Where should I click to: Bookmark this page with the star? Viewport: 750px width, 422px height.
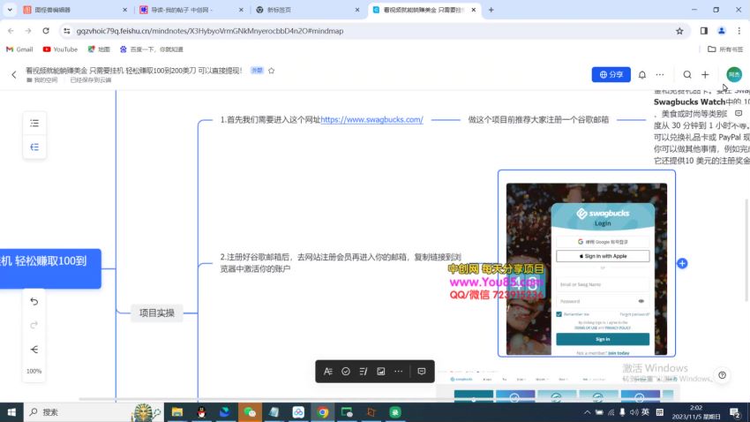[679, 31]
